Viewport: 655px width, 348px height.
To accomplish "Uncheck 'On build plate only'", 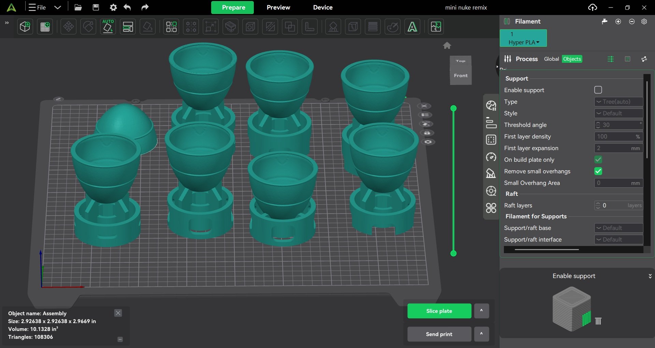I will (598, 159).
